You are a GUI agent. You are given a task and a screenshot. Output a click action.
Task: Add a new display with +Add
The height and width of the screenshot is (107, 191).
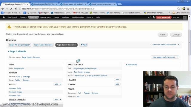84,45
